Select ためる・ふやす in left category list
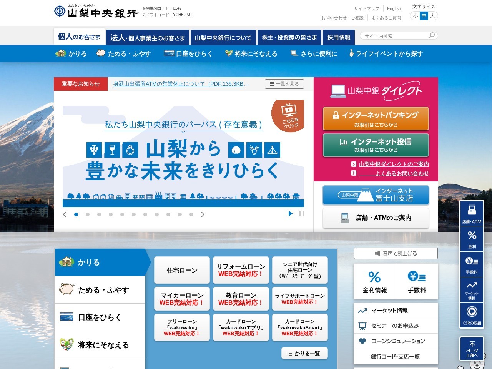The width and height of the screenshot is (492, 369). 100,290
